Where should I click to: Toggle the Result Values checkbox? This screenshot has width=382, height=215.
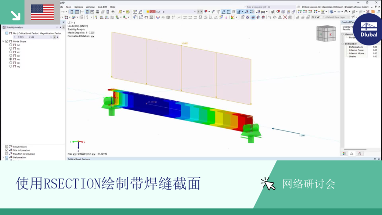[7, 147]
